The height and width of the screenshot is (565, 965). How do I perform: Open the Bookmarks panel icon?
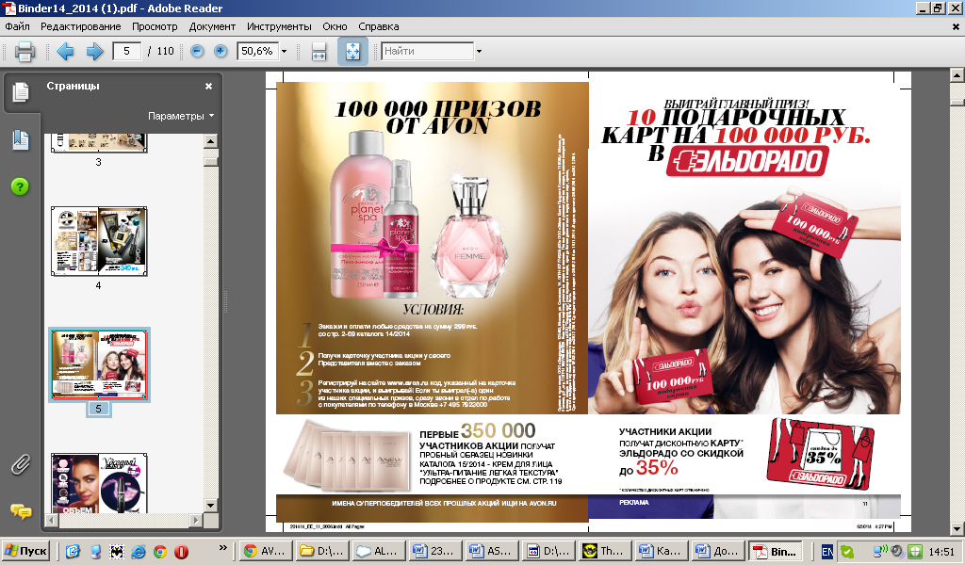21,140
